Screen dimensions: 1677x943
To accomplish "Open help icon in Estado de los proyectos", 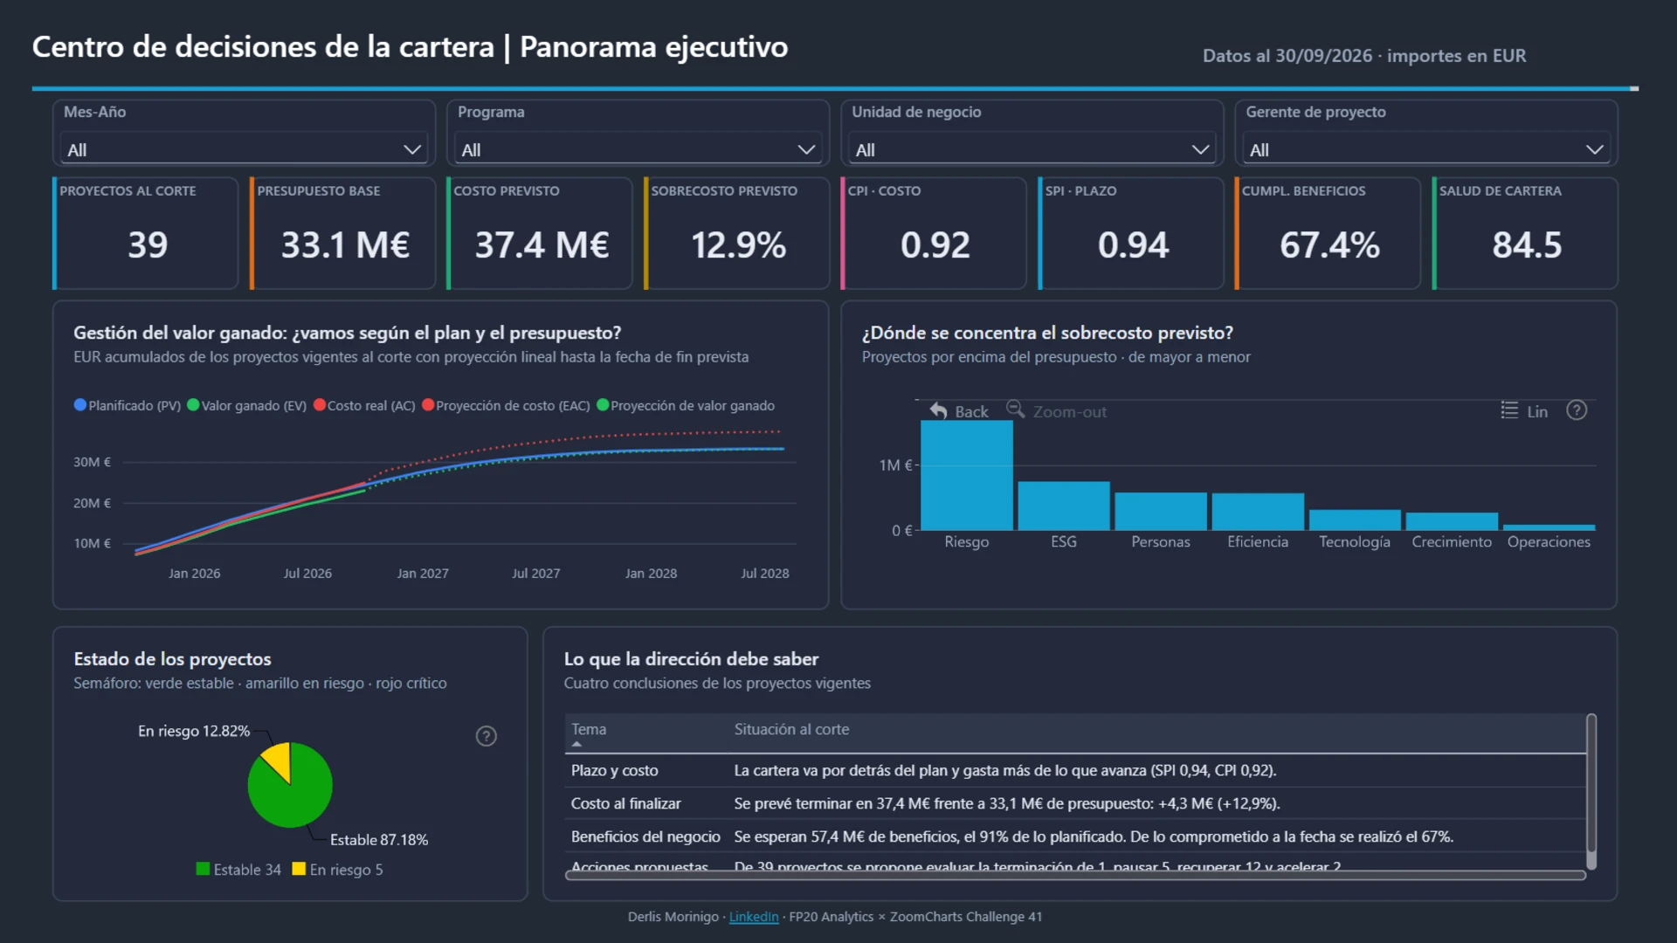I will pos(487,736).
